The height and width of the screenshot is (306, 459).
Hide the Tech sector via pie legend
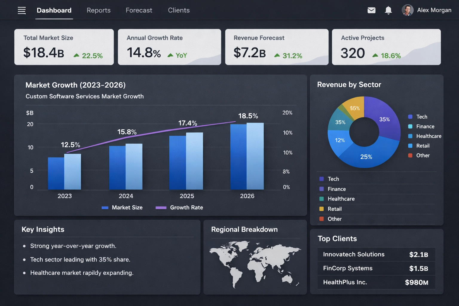(418, 117)
